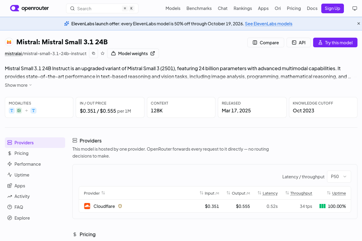Sort by Input price column
The height and width of the screenshot is (241, 362).
click(x=209, y=193)
